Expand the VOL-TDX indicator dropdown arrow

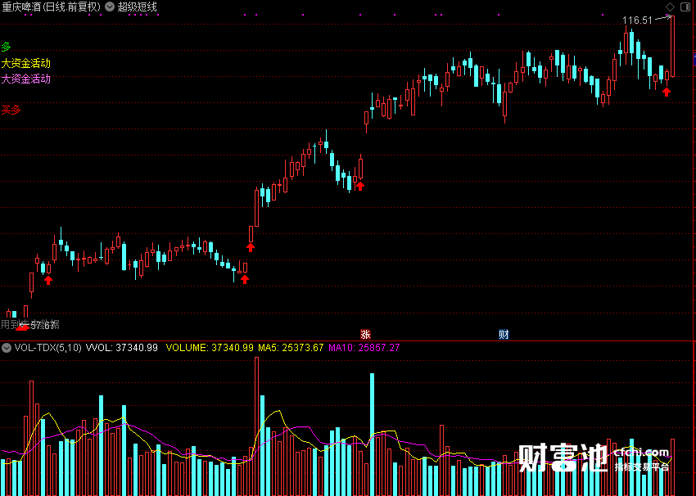click(x=7, y=348)
